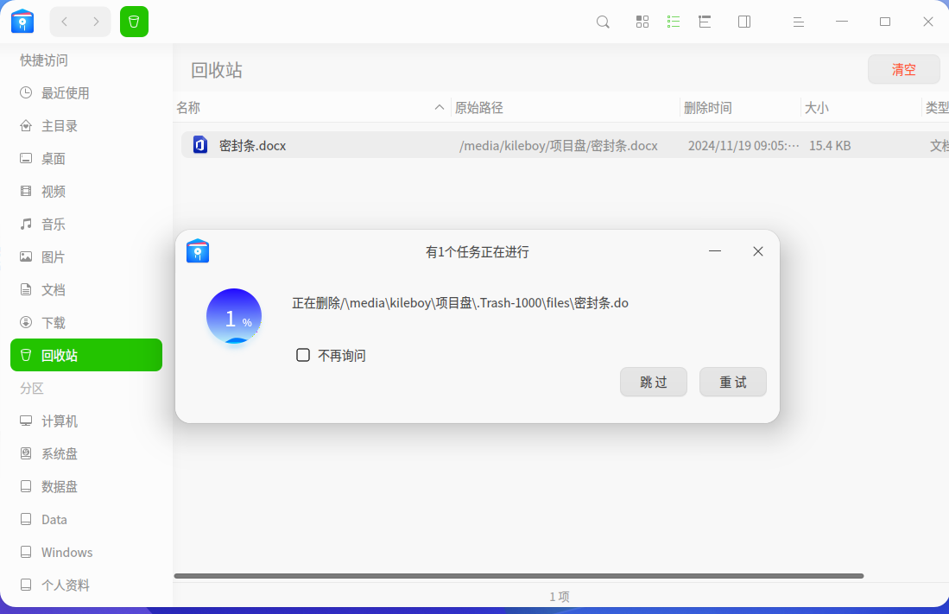Click the horizontal scrollbar
The height and width of the screenshot is (614, 949).
pyautogui.click(x=519, y=576)
